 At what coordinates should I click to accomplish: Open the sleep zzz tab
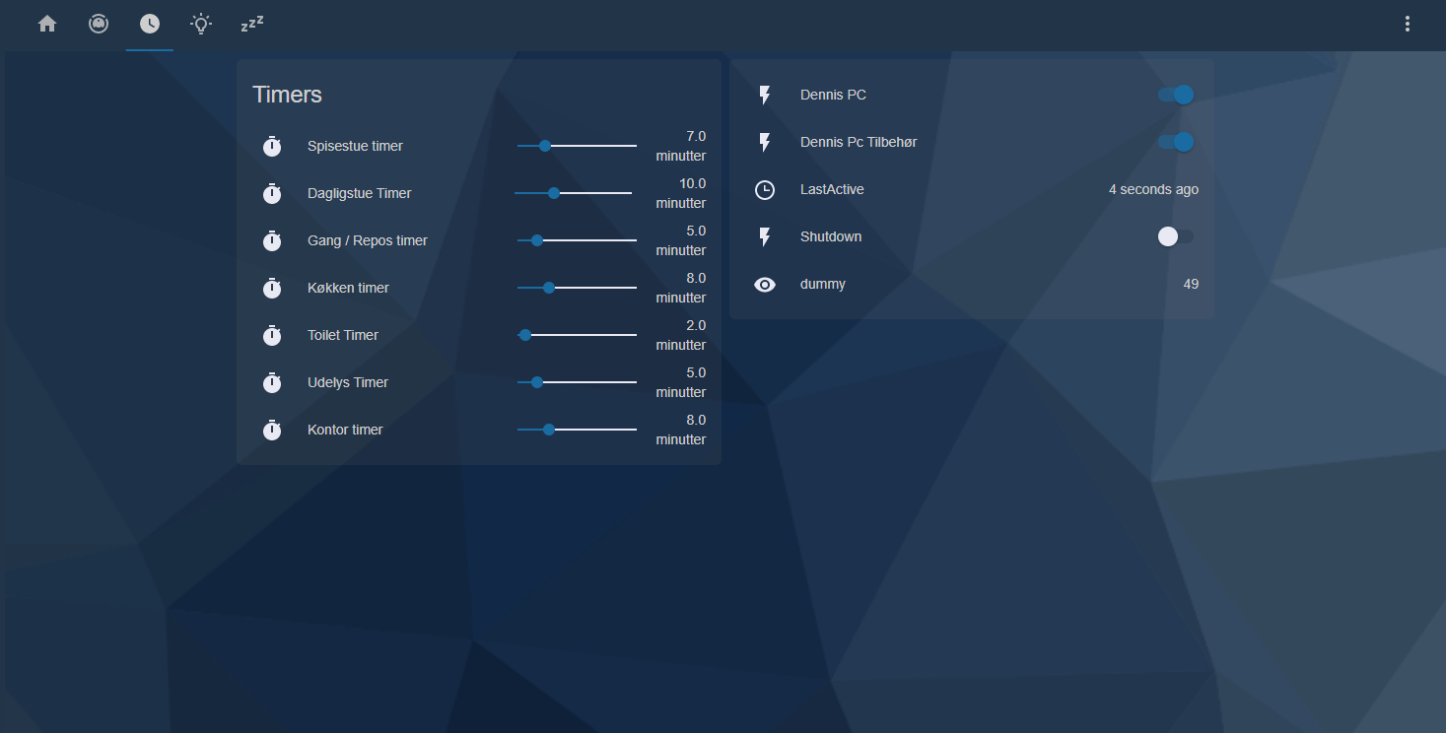coord(252,24)
